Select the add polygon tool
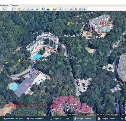Image resolution: width=126 pixels, height=121 pixels. (24, 9)
